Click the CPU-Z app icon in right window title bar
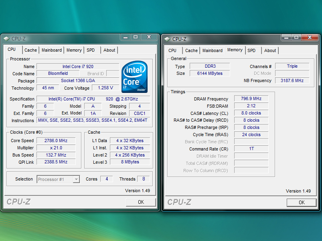Image resolution: width=322 pixels, height=241 pixels. click(167, 39)
